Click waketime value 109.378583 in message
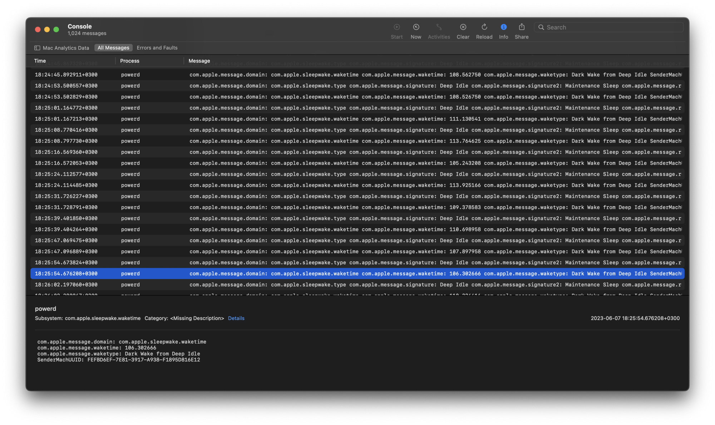715x425 pixels. coord(465,207)
